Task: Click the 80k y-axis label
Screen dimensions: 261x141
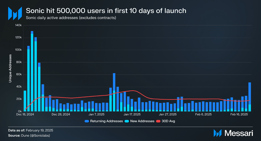Action: (x=19, y=62)
